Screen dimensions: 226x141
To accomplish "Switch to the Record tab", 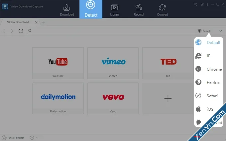I will [139, 10].
